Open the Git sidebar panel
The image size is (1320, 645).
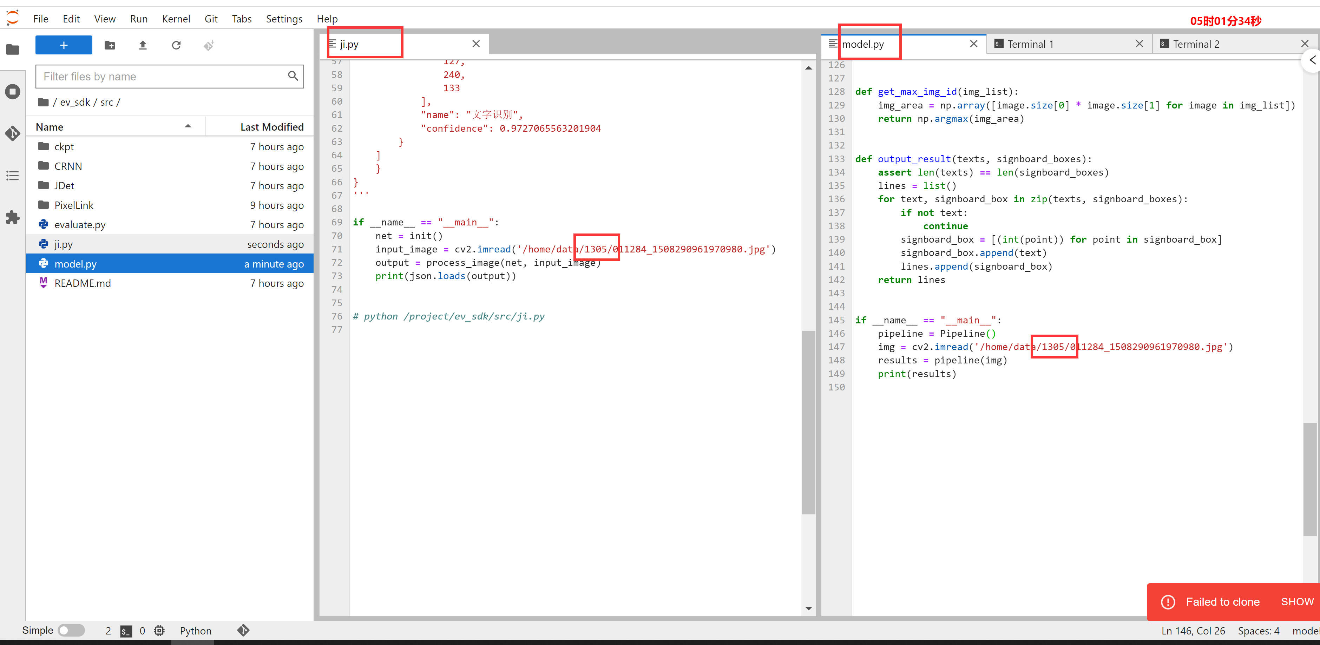(13, 133)
